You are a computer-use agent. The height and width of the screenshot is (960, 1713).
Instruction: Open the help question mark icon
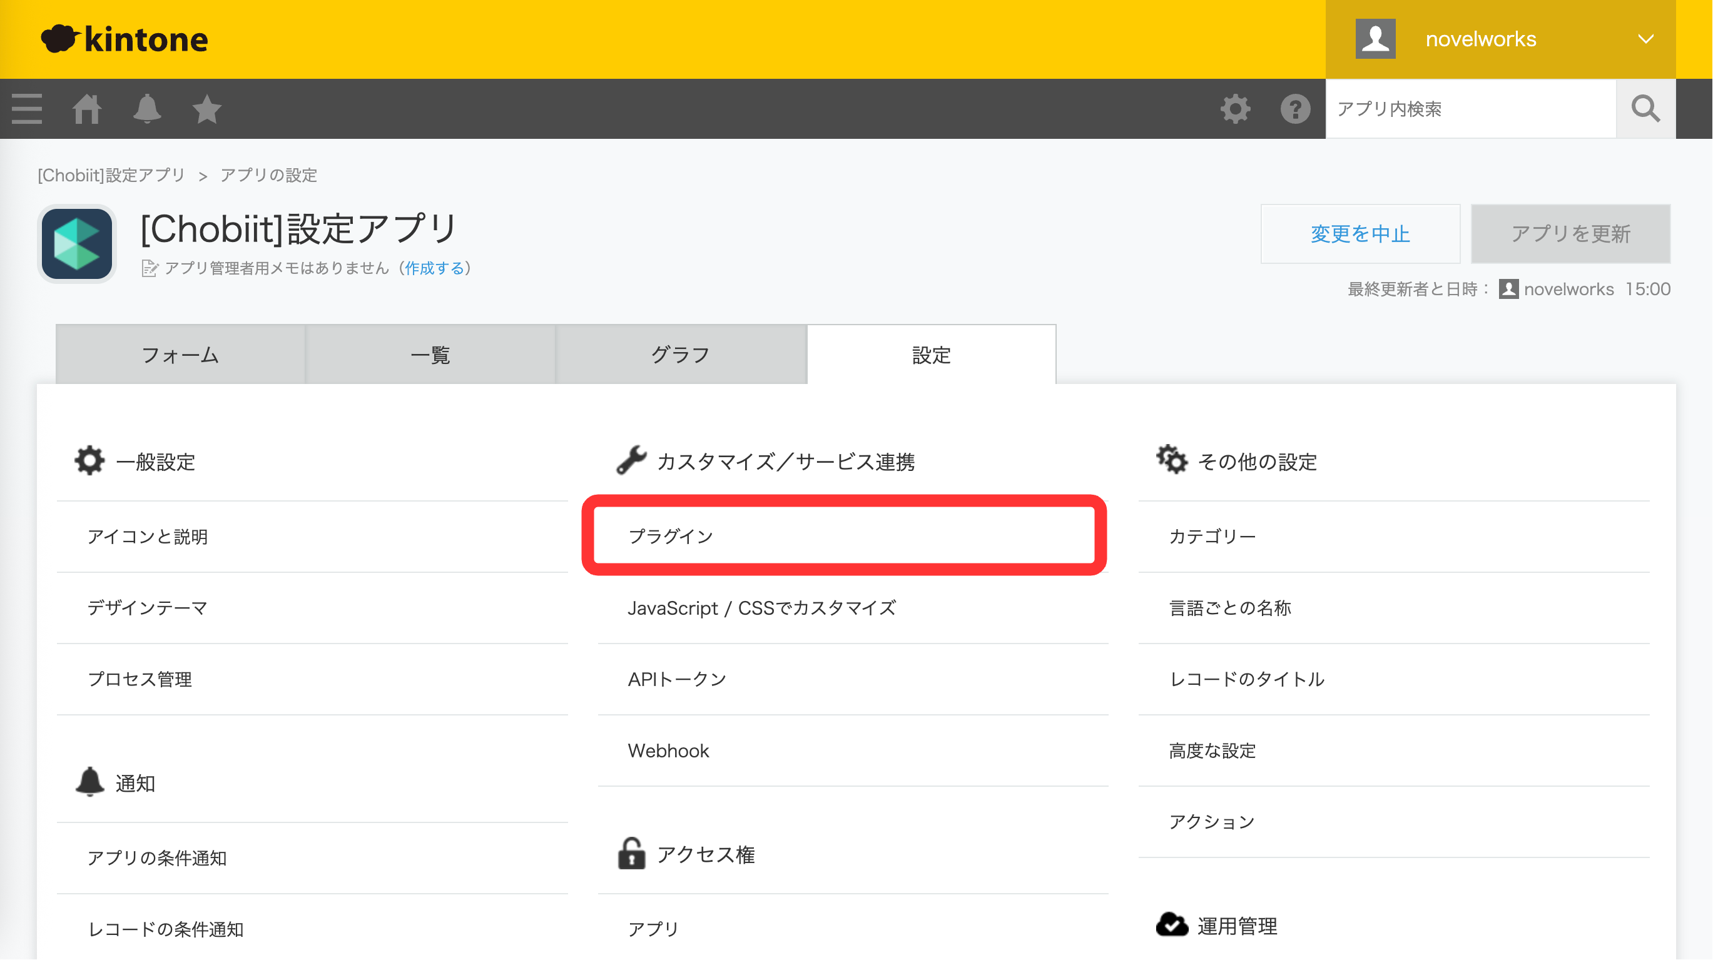point(1296,109)
